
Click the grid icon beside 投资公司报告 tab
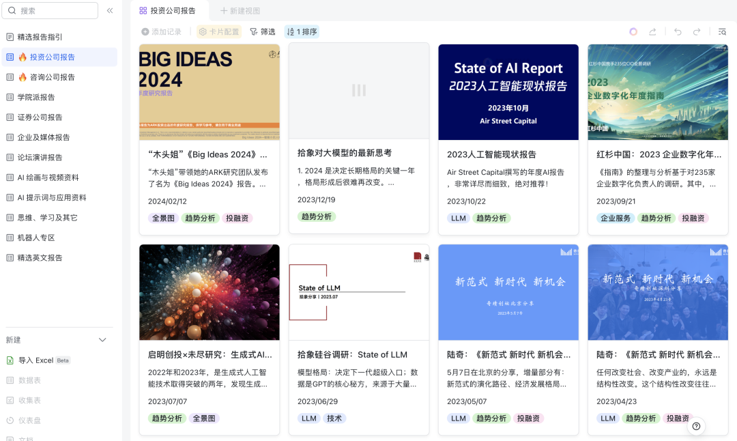pyautogui.click(x=143, y=10)
